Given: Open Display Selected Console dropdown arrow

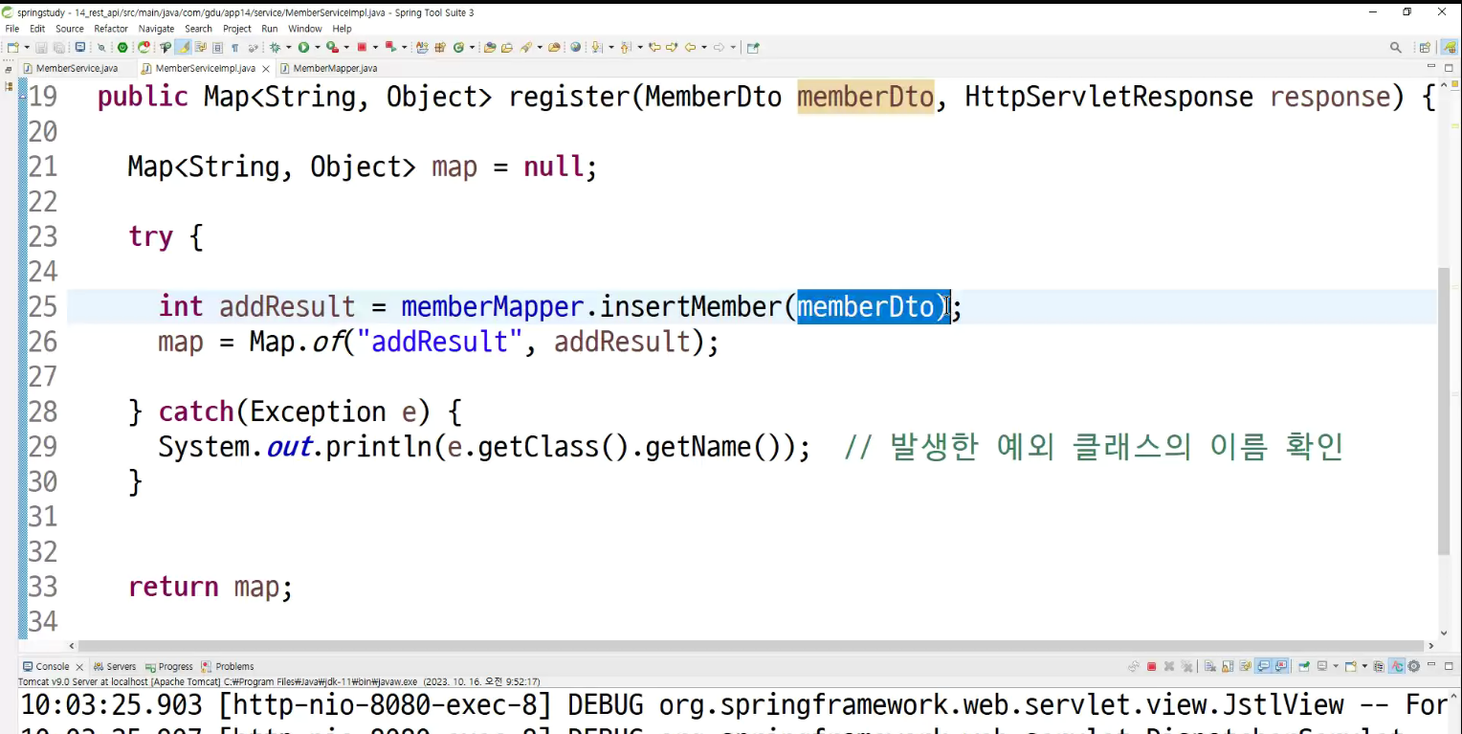Looking at the screenshot, I should pyautogui.click(x=1336, y=666).
